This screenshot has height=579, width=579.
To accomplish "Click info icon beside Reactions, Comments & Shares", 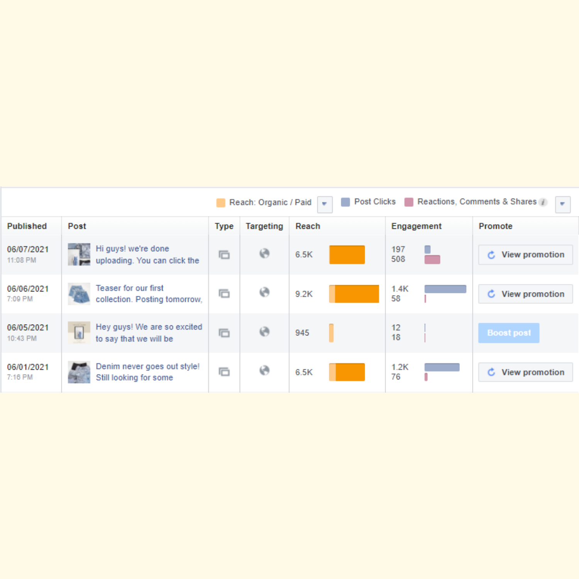I will [x=543, y=202].
